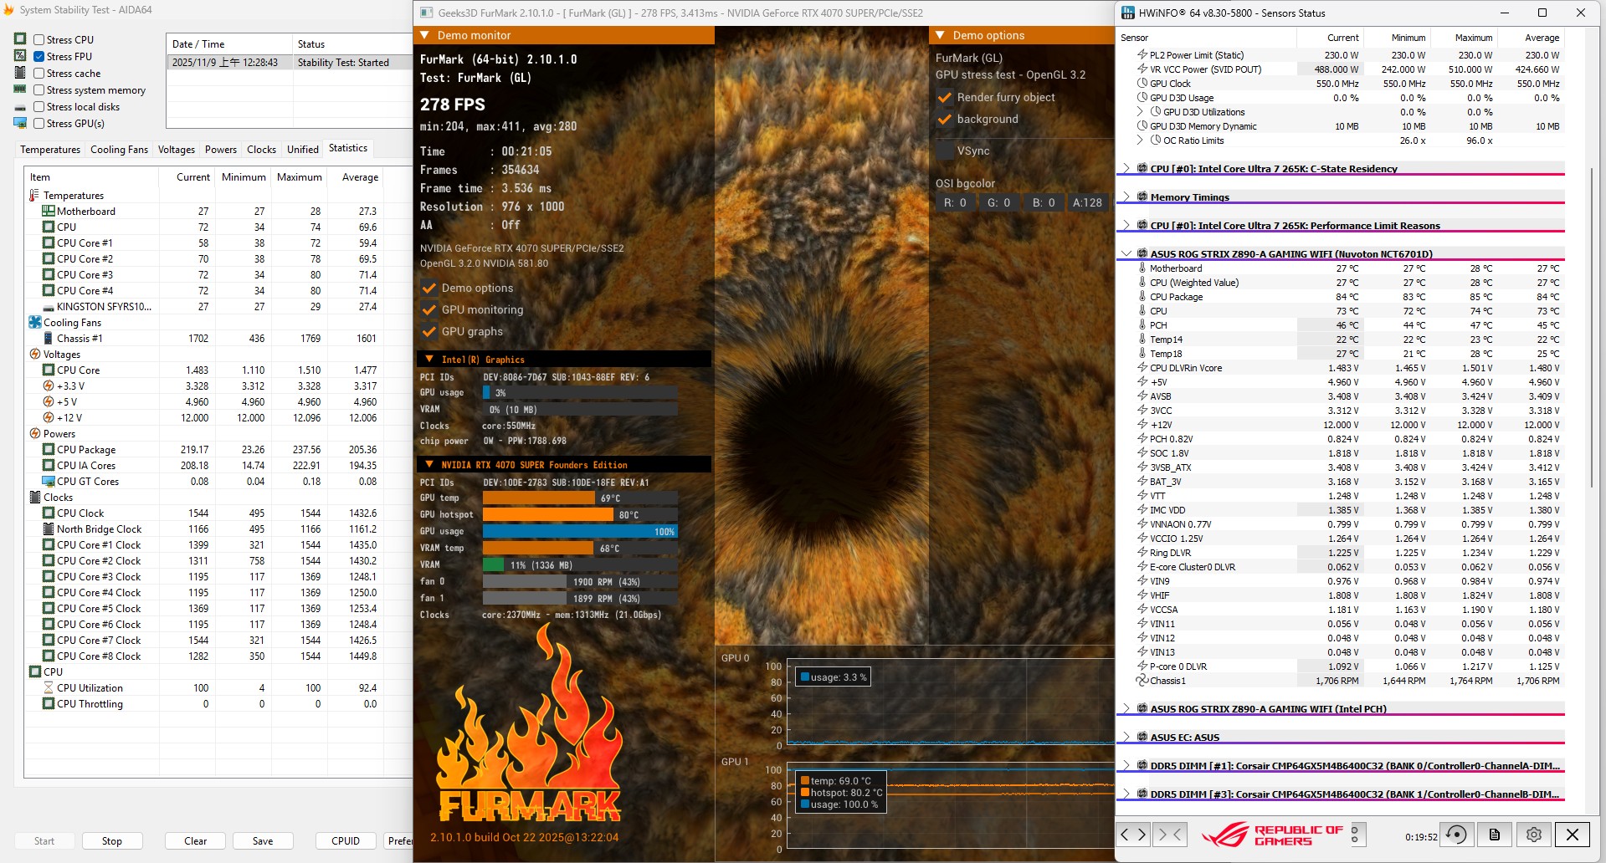The height and width of the screenshot is (863, 1606).
Task: Uncheck the Stress FPU checkbox
Action: tap(39, 57)
